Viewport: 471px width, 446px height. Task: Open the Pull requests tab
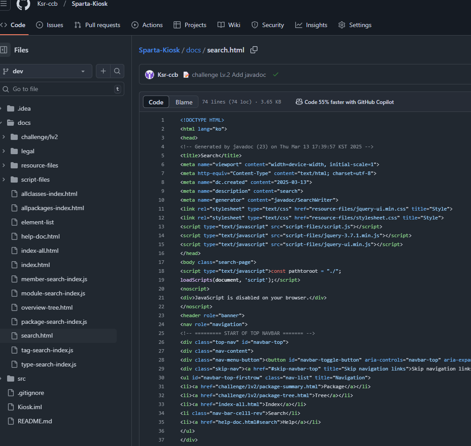(97, 25)
